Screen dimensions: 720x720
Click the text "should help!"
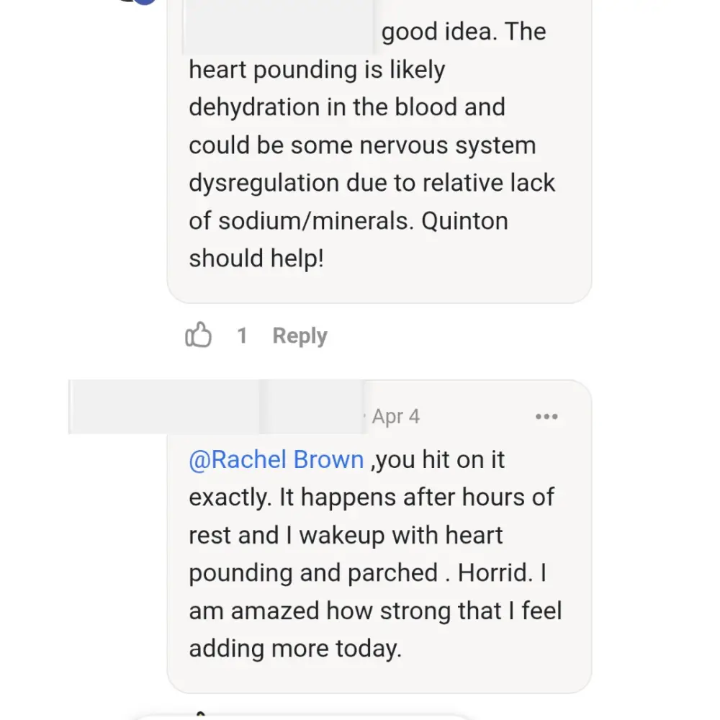(x=256, y=258)
